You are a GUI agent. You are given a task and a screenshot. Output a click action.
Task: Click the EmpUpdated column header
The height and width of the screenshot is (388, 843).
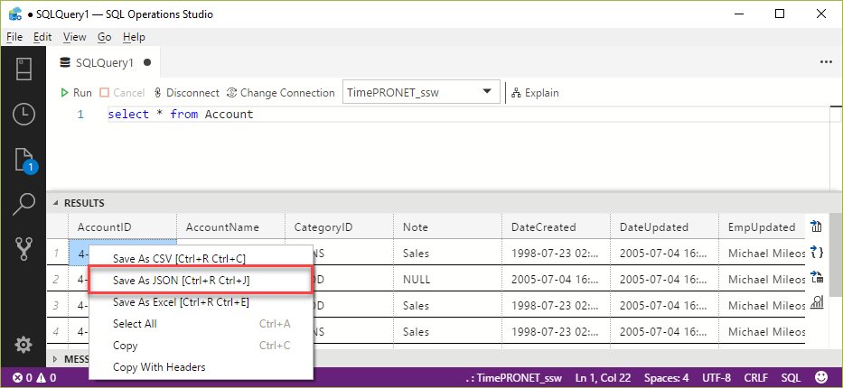(x=763, y=227)
